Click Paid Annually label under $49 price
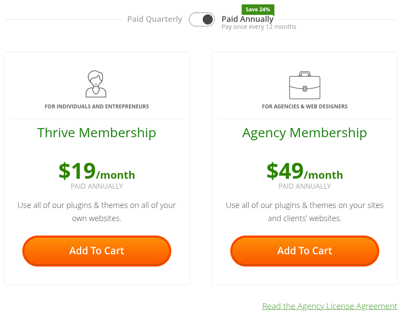The image size is (402, 319). click(305, 187)
